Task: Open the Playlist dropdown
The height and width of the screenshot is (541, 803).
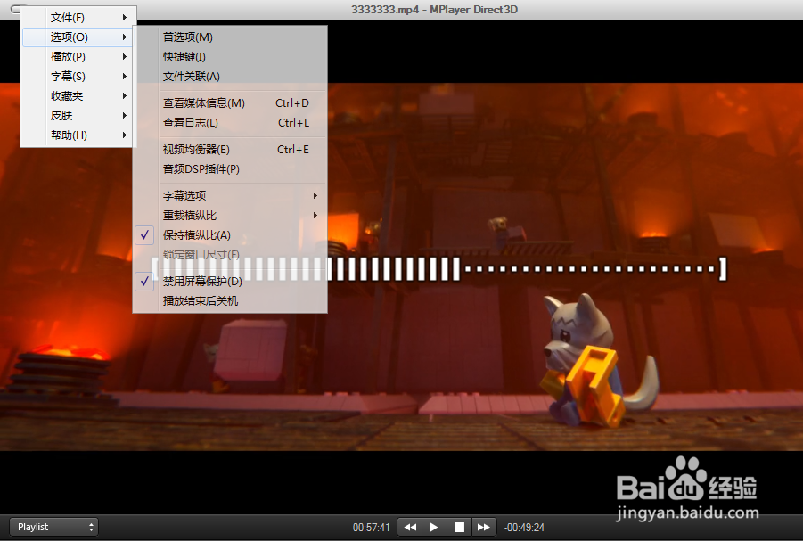Action: tap(53, 527)
